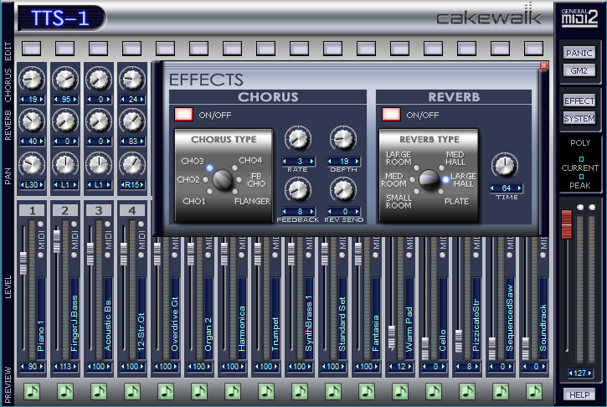Click the red master volume fader
Image resolution: width=607 pixels, height=407 pixels.
(x=567, y=224)
